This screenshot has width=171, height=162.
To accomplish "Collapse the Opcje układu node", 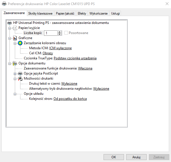I will 15,94.
